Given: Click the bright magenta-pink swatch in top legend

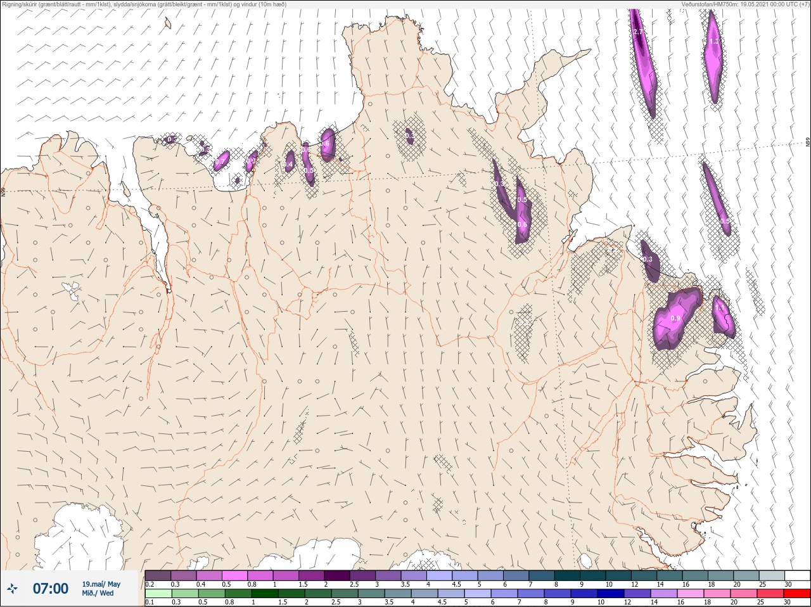Looking at the screenshot, I should tap(234, 575).
